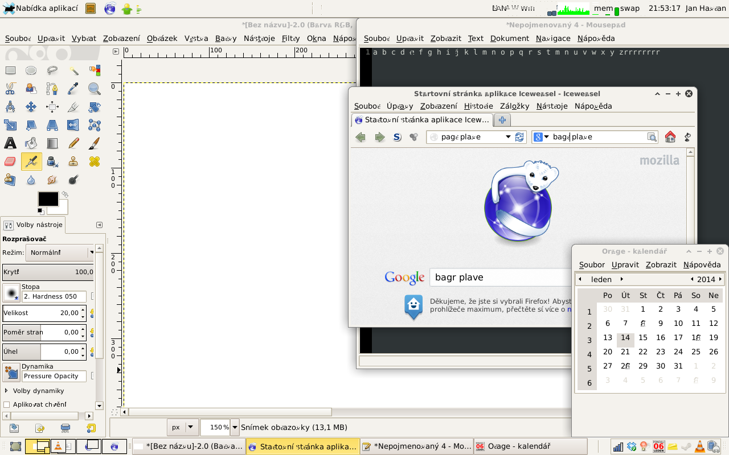The width and height of the screenshot is (729, 455).
Task: Select the Scissors Select tool in GIMP
Action: coord(10,88)
